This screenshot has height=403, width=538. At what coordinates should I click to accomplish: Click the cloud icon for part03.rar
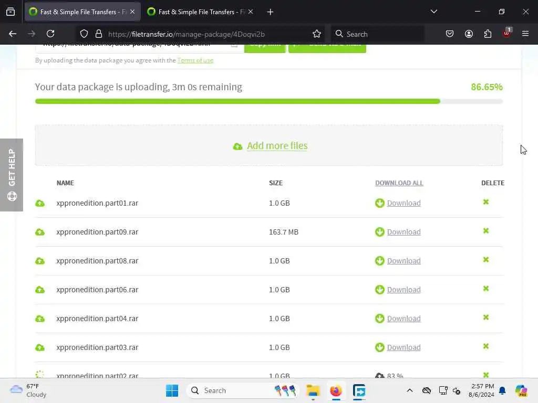pyautogui.click(x=40, y=347)
